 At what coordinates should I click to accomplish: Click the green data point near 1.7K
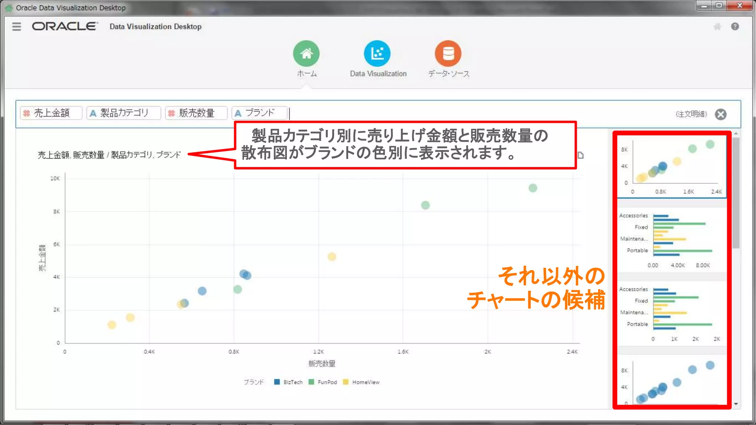(425, 205)
